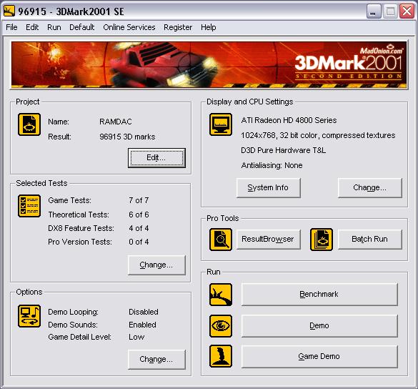418x389 pixels.
Task: Click the ResultBrowser magnifier icon
Action: click(x=221, y=240)
